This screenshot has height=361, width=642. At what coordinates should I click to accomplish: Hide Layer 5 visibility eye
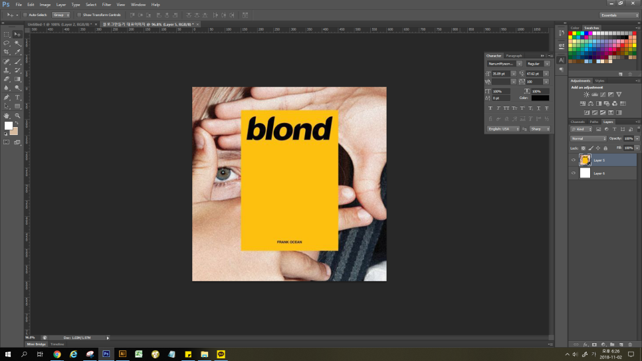pos(573,160)
